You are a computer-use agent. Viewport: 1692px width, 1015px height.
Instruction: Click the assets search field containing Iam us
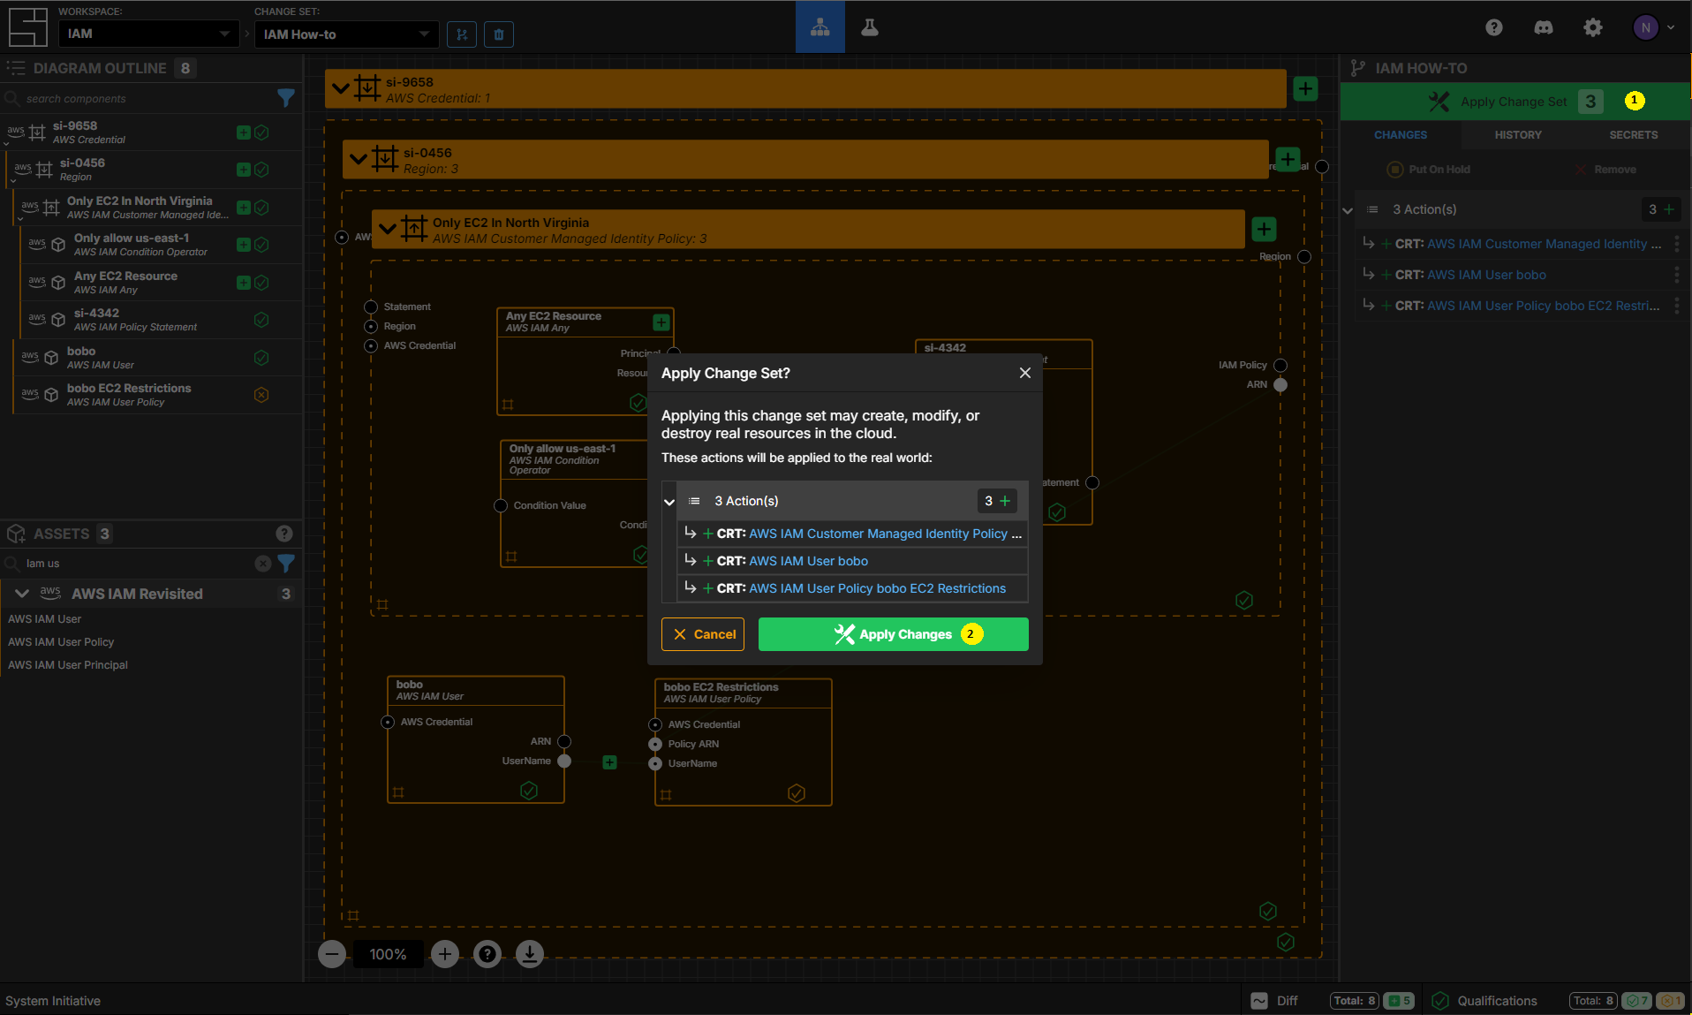coord(137,564)
